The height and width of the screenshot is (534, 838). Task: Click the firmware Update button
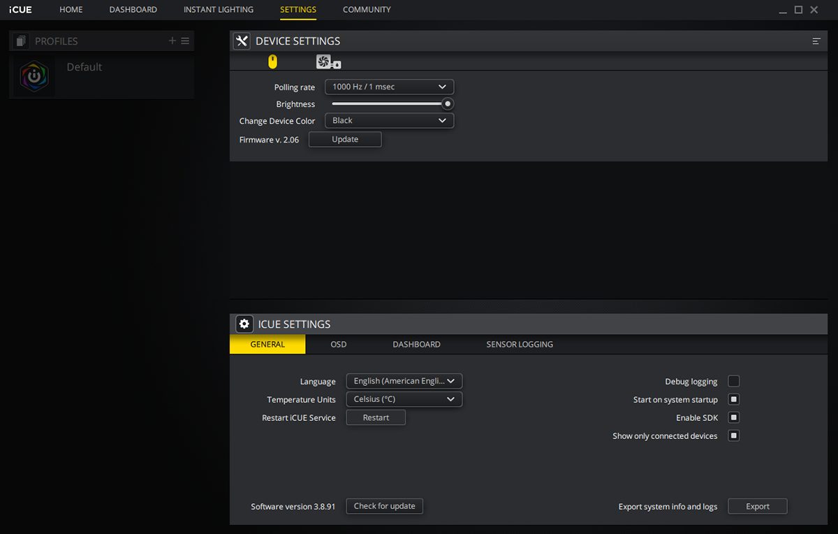pyautogui.click(x=345, y=139)
